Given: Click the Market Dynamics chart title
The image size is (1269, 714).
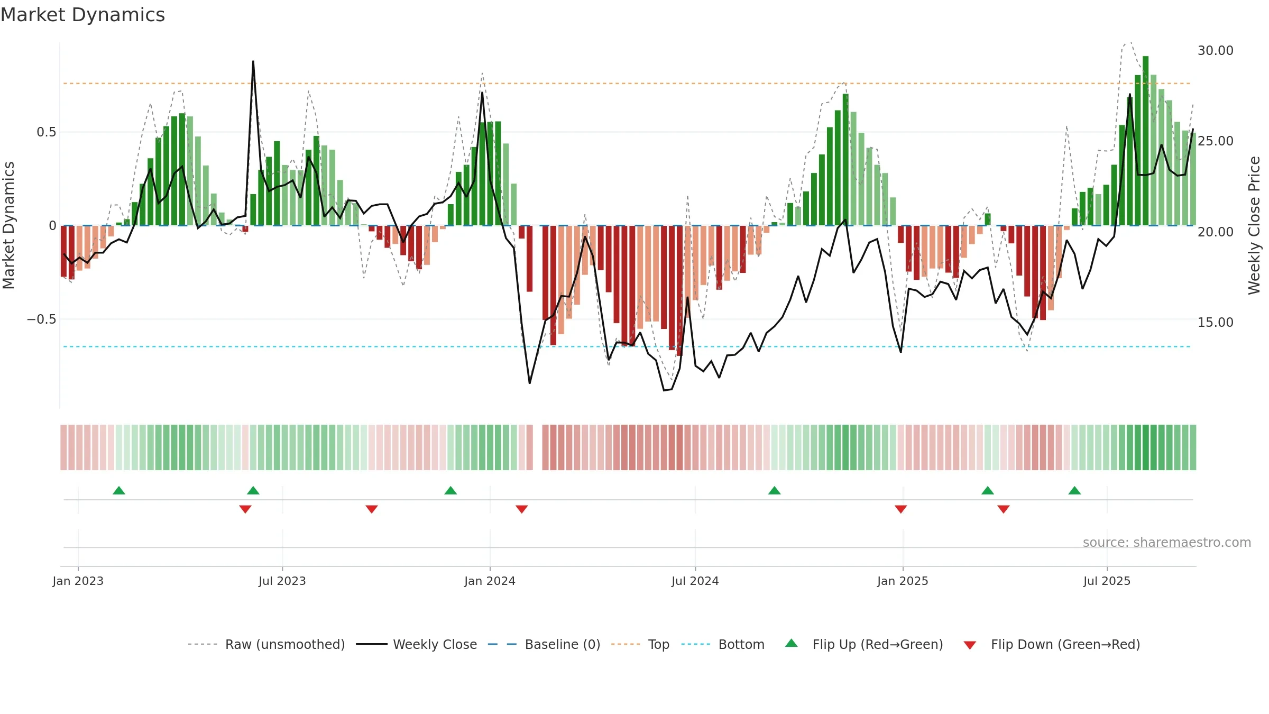Looking at the screenshot, I should click(83, 15).
